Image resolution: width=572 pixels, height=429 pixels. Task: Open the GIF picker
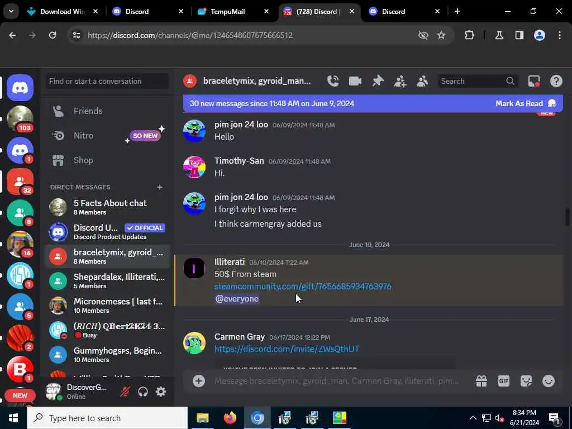tap(503, 381)
